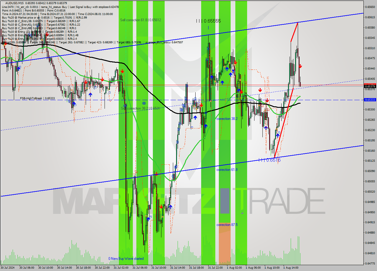Image resolution: width=377 pixels, height=271 pixels.
Task: Select the 'Sell correction 61.8 | 0.65612' label
Action: (x=140, y=20)
